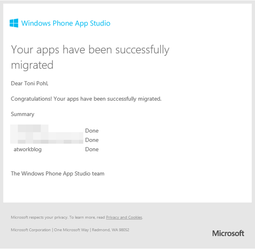Viewport: 255px width, 249px height.
Task: Click the Microsoft respects your privacy text
Action: click(x=36, y=217)
